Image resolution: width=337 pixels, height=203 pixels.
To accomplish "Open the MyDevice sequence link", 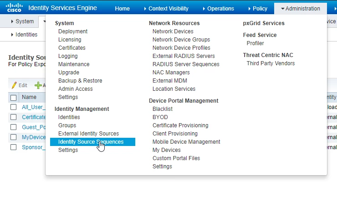I will pyautogui.click(x=34, y=137).
